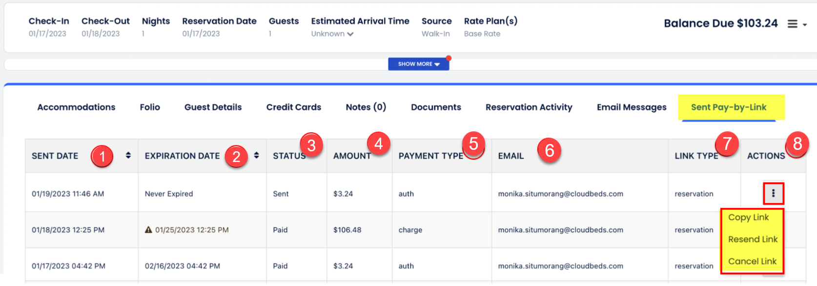Viewport: 817px width, 286px height.
Task: Expand reservation details with Show More
Action: point(418,64)
